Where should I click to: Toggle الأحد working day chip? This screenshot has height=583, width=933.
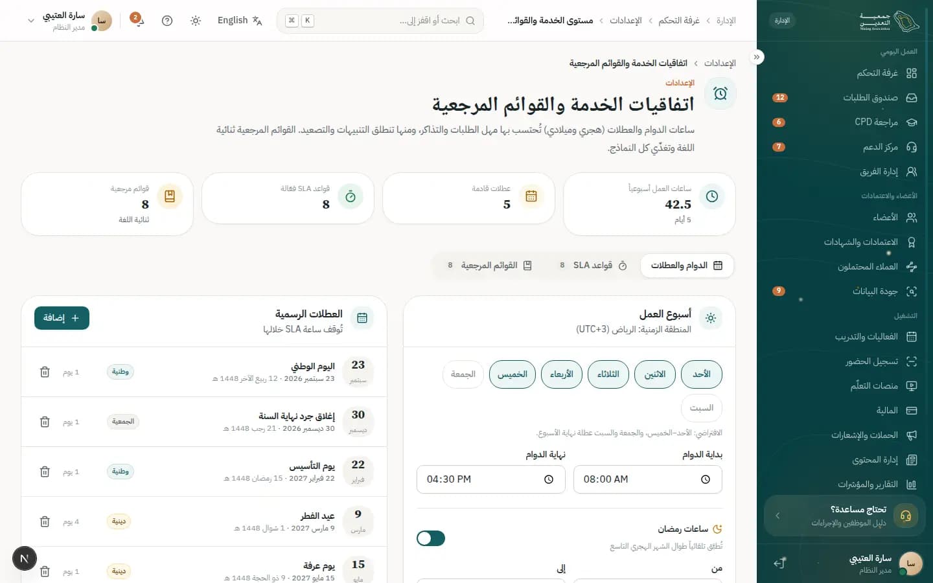(x=702, y=374)
